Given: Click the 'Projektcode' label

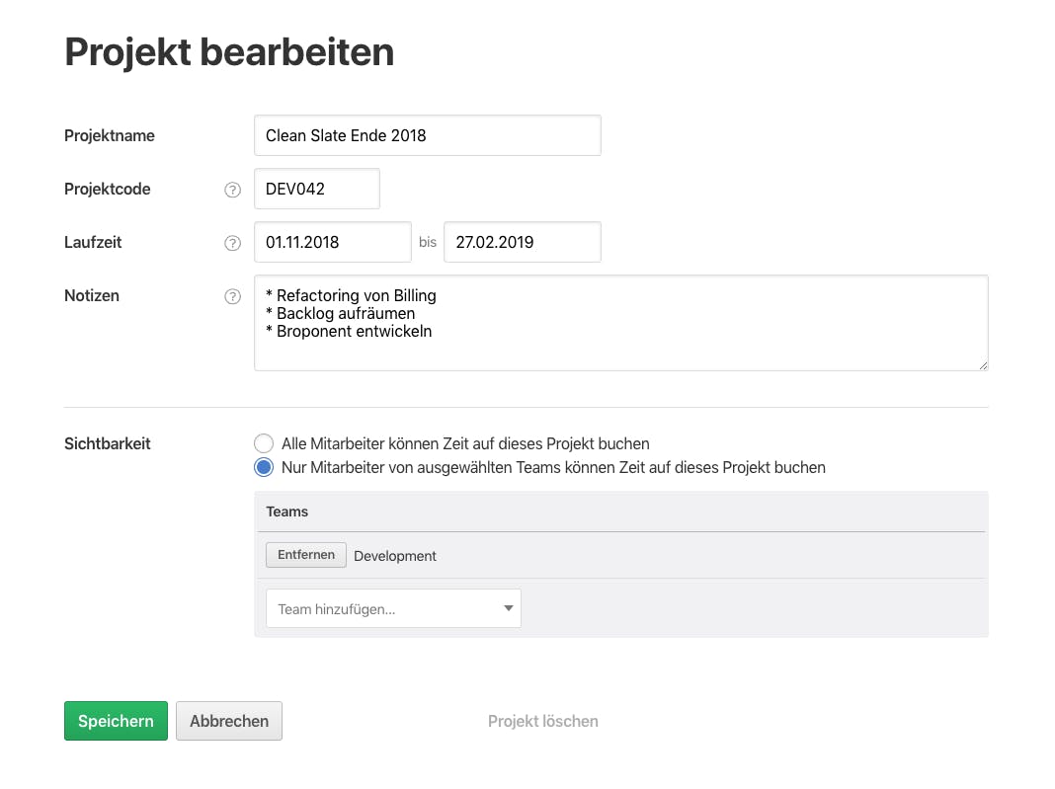Looking at the screenshot, I should [x=108, y=189].
